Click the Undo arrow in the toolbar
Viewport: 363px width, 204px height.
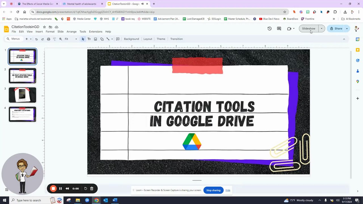tap(36, 39)
